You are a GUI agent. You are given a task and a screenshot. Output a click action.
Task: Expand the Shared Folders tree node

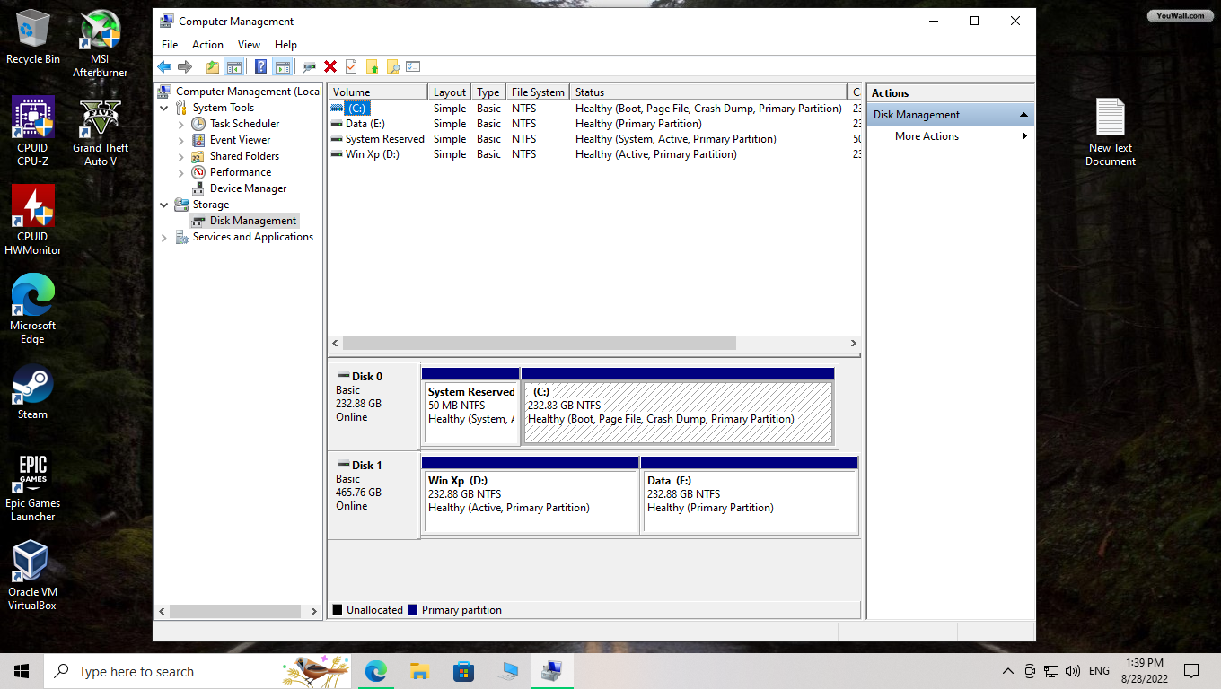pyautogui.click(x=181, y=156)
